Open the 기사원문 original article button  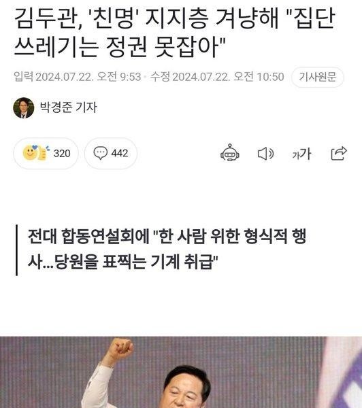tap(317, 77)
